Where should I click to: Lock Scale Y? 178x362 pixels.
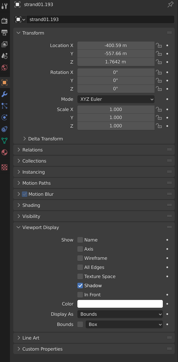point(159,117)
